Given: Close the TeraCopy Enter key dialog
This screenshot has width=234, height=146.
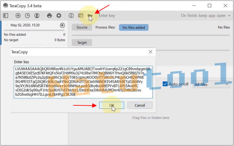Looking at the screenshot, I should point(150,52).
